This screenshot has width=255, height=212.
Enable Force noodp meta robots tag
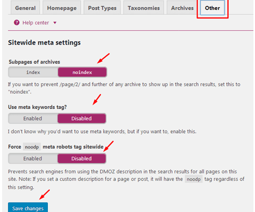33,158
